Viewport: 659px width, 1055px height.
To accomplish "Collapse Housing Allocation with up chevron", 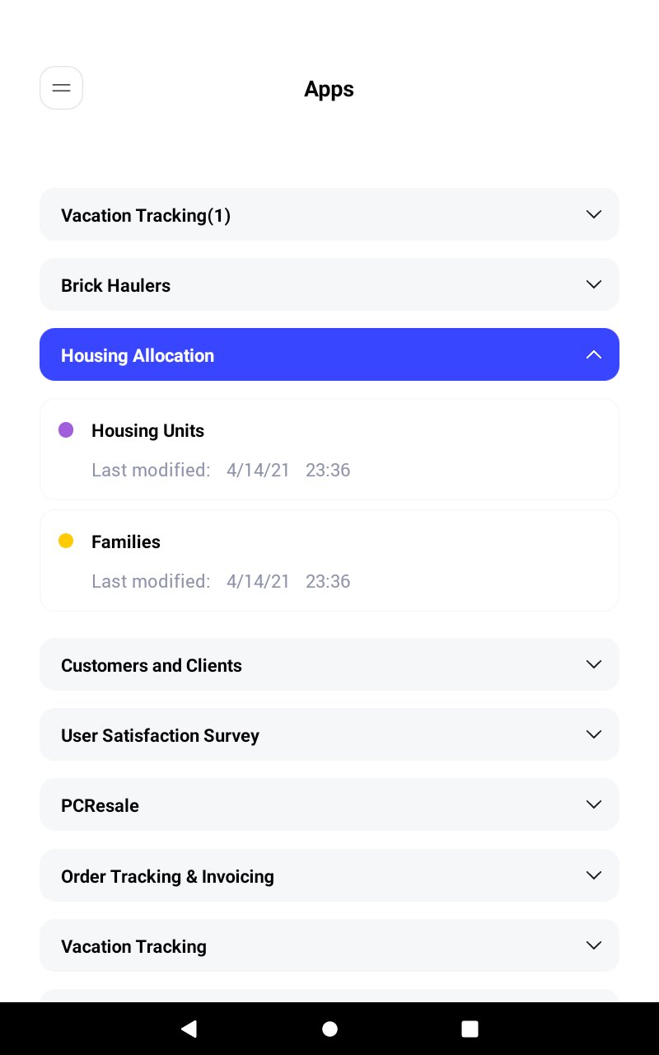I will [x=593, y=354].
